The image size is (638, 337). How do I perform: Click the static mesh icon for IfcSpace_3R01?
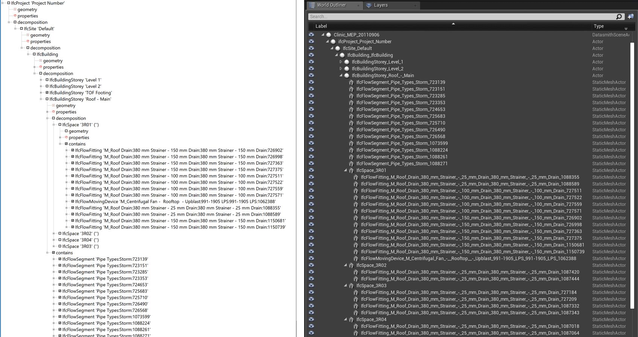(351, 171)
